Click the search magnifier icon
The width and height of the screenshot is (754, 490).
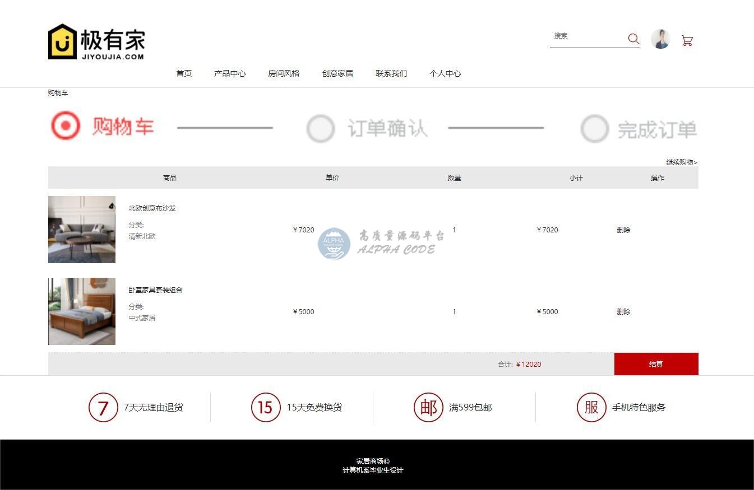[633, 39]
